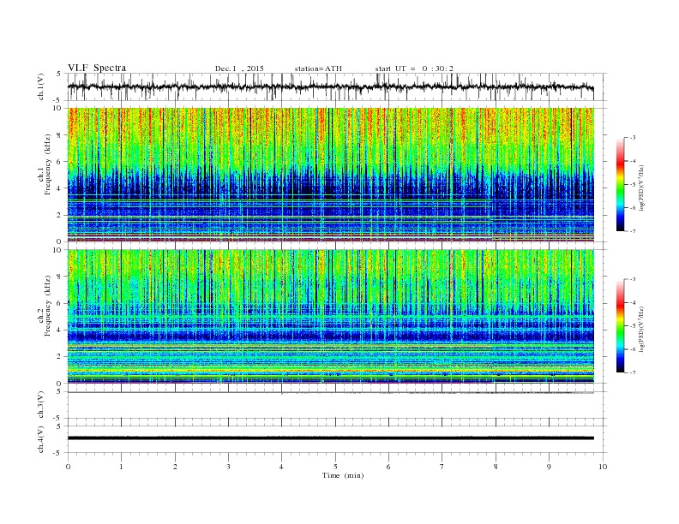
Task: Pick the ch.1 spectrogram color scale bar
Action: tap(621, 184)
